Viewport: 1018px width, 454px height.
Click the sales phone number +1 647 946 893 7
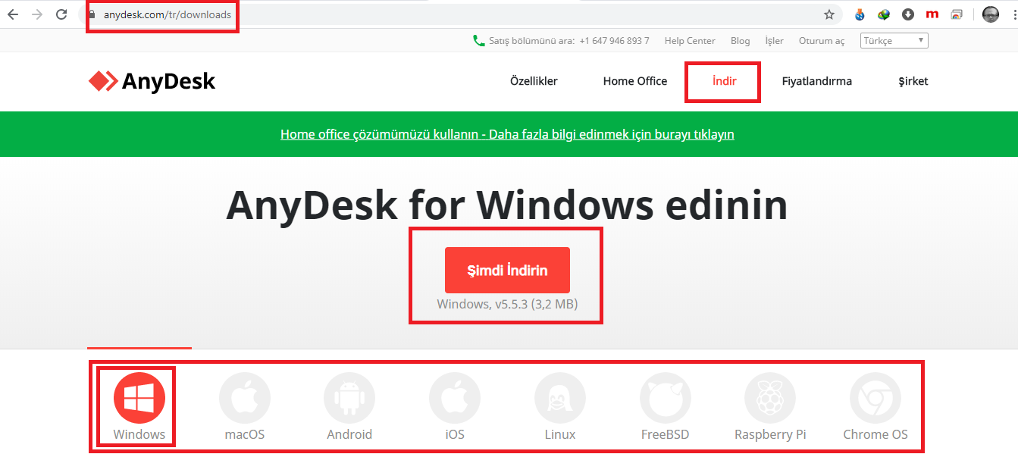(614, 41)
